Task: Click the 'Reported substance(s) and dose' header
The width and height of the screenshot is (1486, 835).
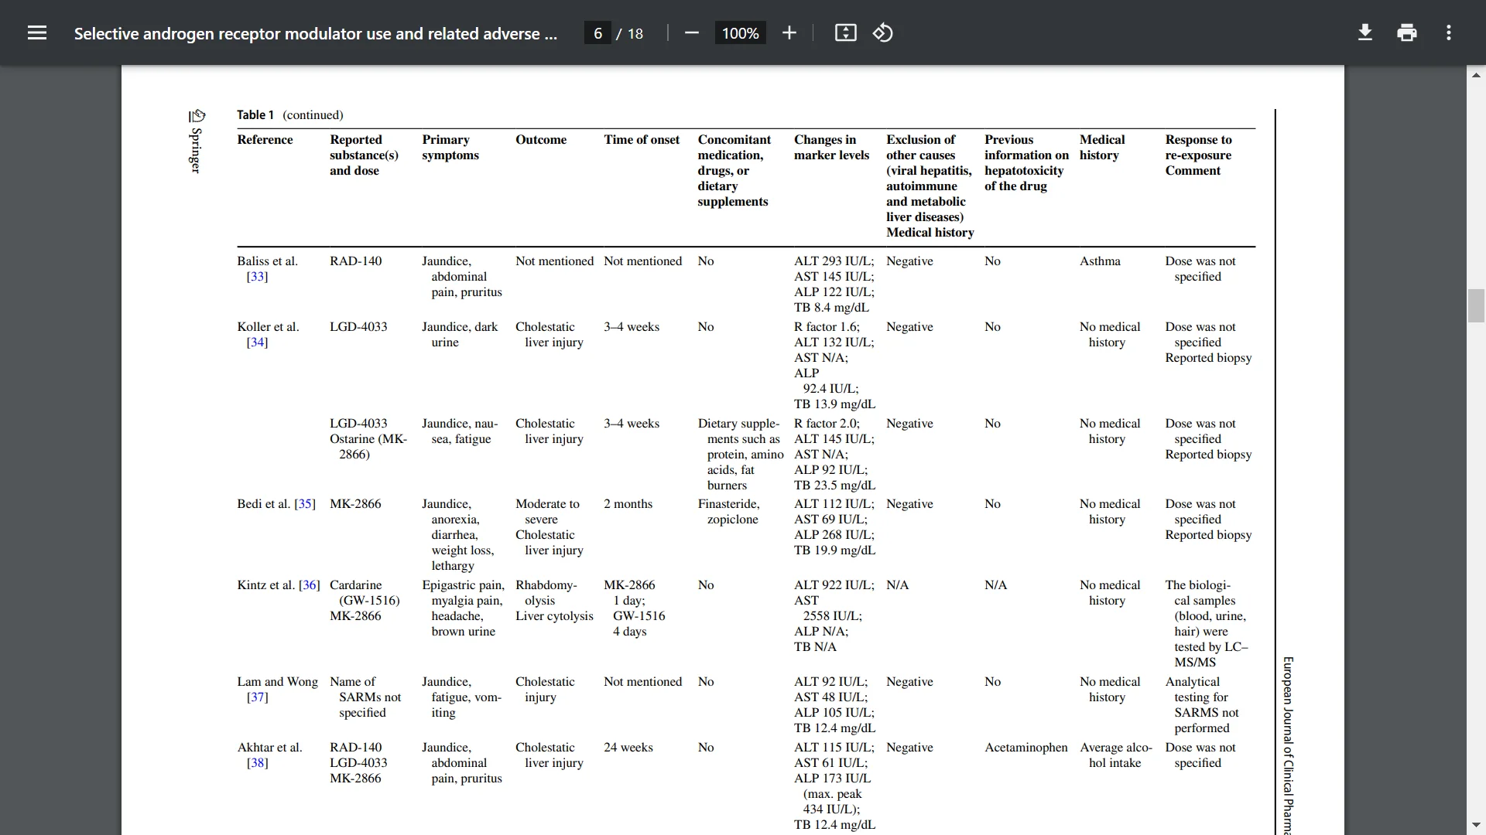Action: (364, 155)
